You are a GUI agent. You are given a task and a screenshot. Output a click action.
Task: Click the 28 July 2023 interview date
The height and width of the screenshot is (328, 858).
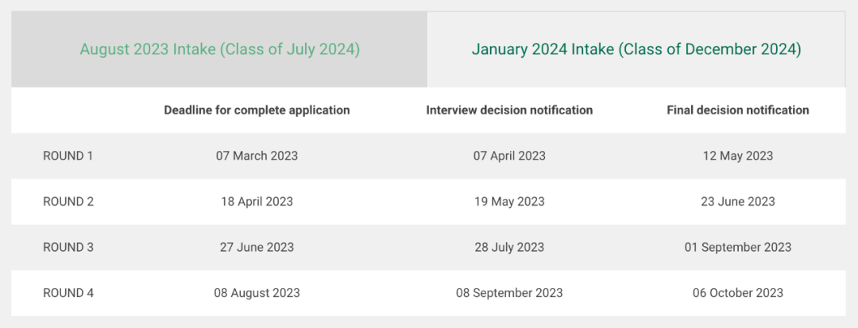click(509, 247)
